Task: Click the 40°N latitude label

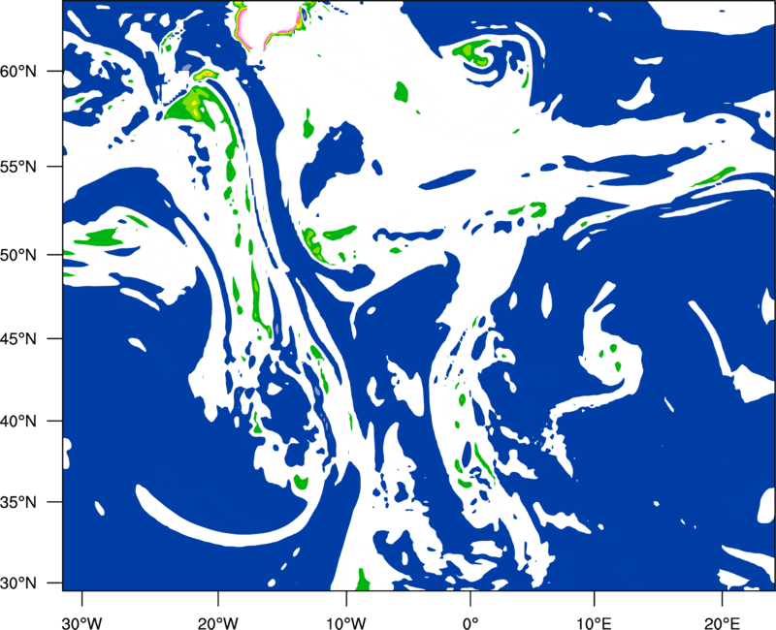Action: (18, 422)
